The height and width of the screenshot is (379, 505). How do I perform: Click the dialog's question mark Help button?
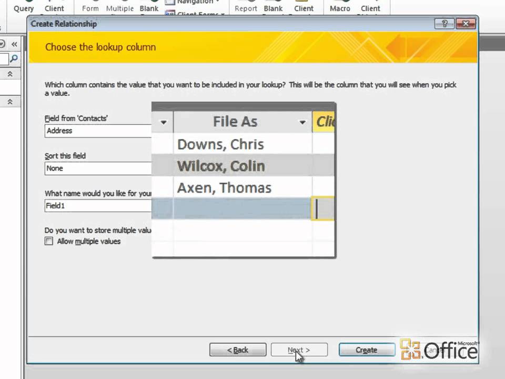tap(444, 24)
